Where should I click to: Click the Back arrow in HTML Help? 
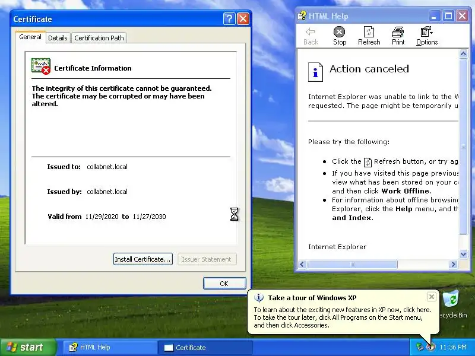tap(310, 31)
